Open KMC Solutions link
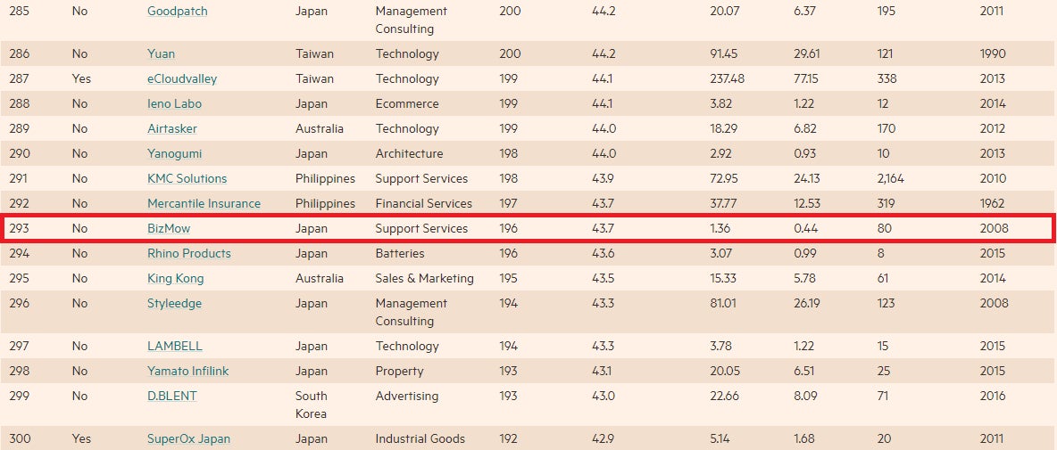Viewport: 1057px width, 450px height. [x=187, y=178]
